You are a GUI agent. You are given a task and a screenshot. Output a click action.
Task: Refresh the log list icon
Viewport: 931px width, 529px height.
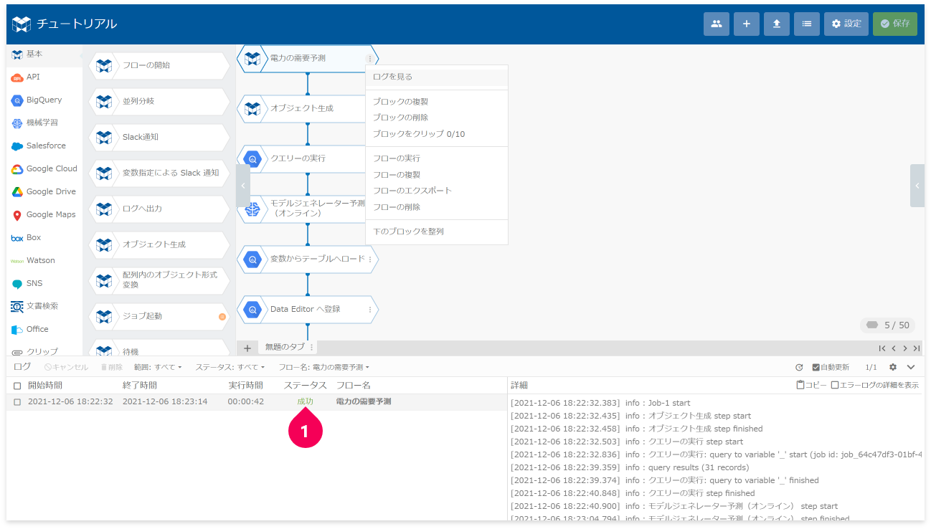[799, 367]
